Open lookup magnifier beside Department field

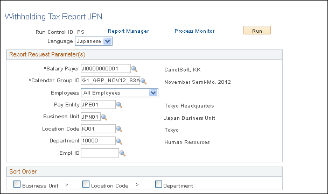[119, 141]
